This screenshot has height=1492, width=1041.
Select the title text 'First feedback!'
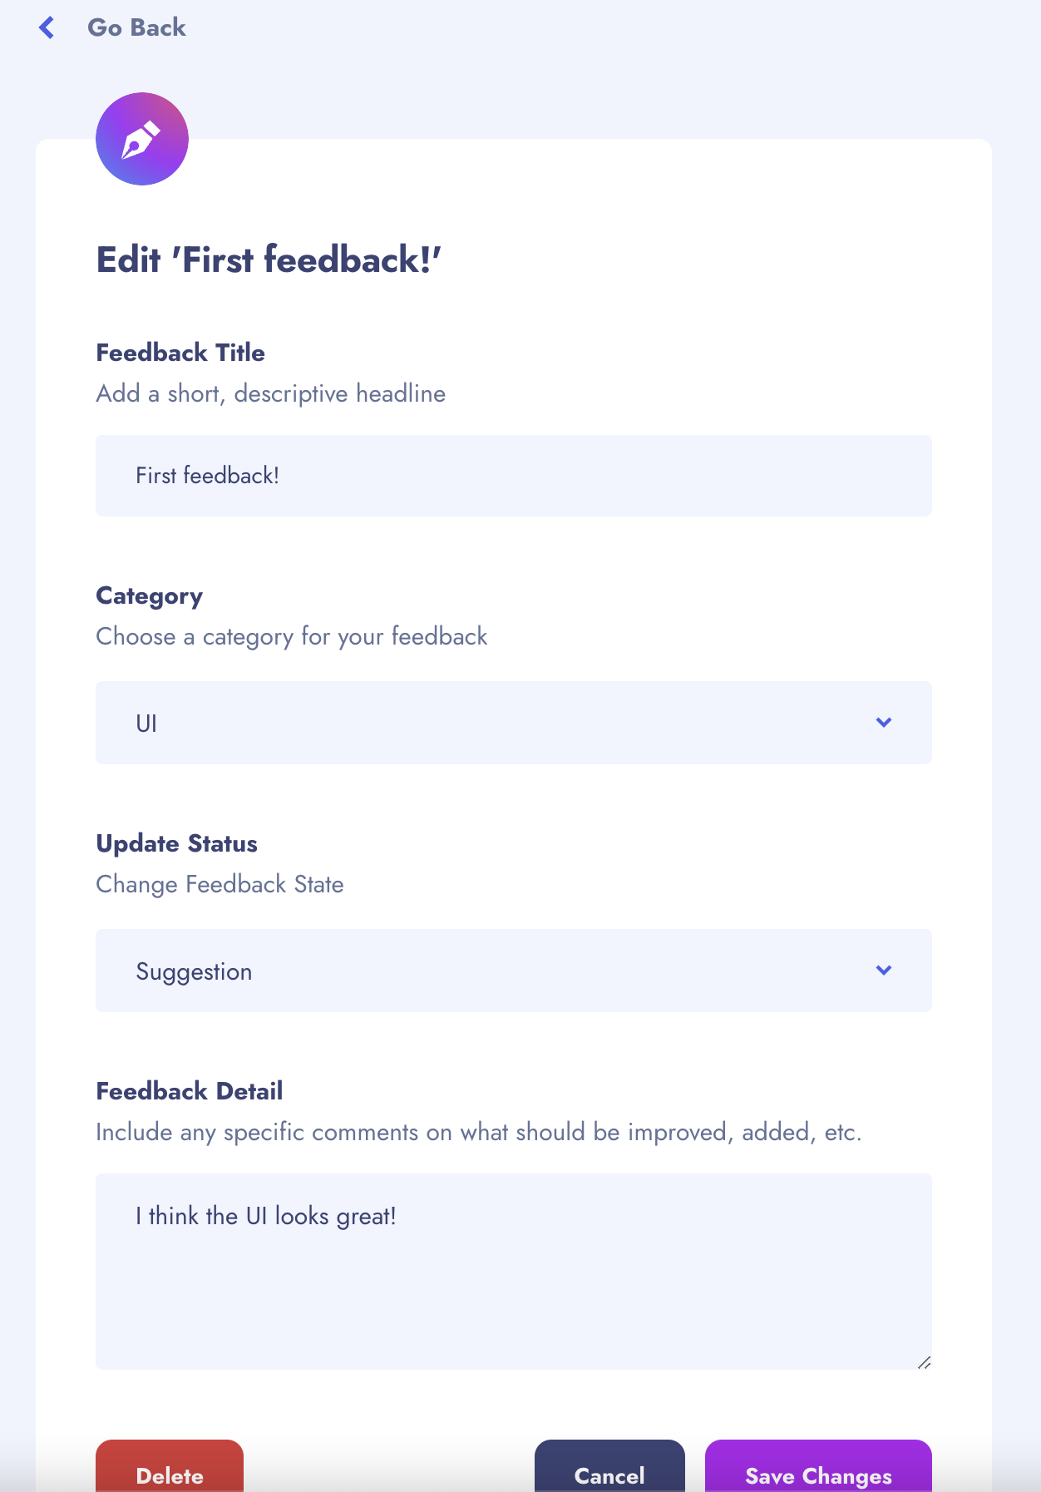tap(208, 475)
